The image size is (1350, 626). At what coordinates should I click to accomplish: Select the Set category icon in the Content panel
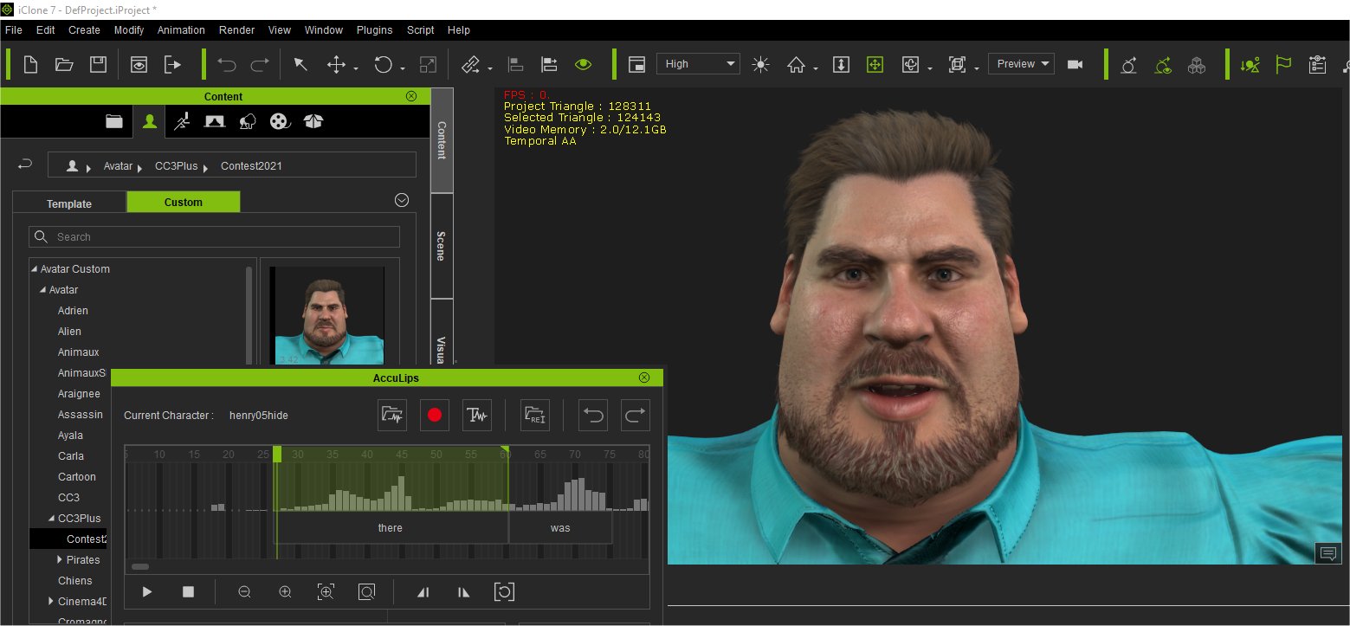point(214,122)
